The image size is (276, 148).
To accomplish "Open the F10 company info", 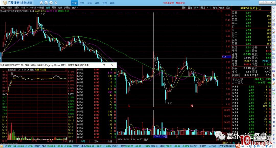I will click(x=209, y=8).
